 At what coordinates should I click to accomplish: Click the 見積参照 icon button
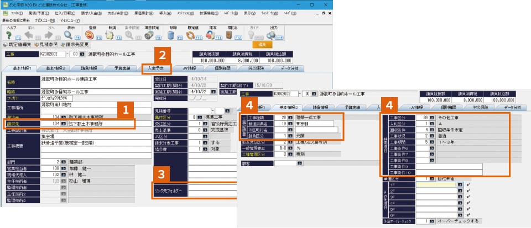click(46, 45)
